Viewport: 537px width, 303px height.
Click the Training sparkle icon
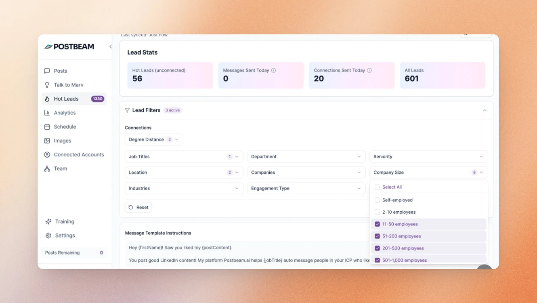pos(48,221)
